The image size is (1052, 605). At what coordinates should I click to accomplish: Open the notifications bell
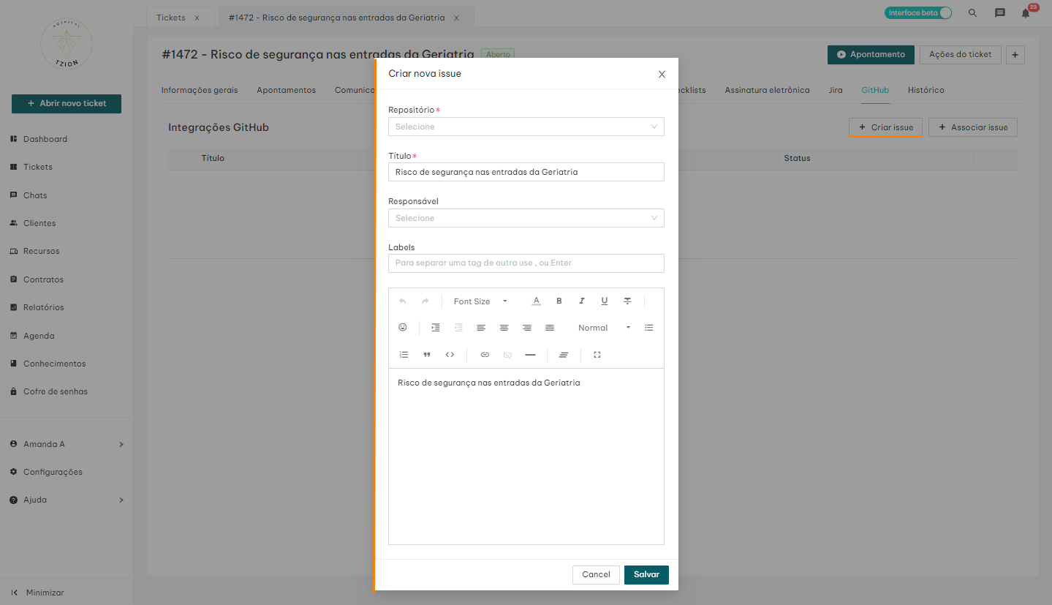coord(1026,13)
